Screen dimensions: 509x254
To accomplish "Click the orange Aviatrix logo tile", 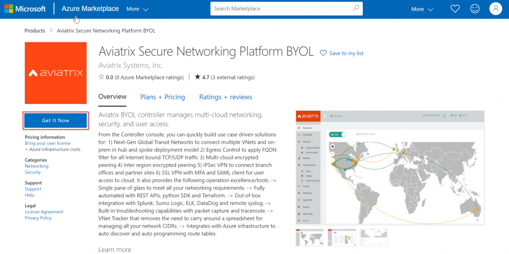I will click(x=56, y=73).
